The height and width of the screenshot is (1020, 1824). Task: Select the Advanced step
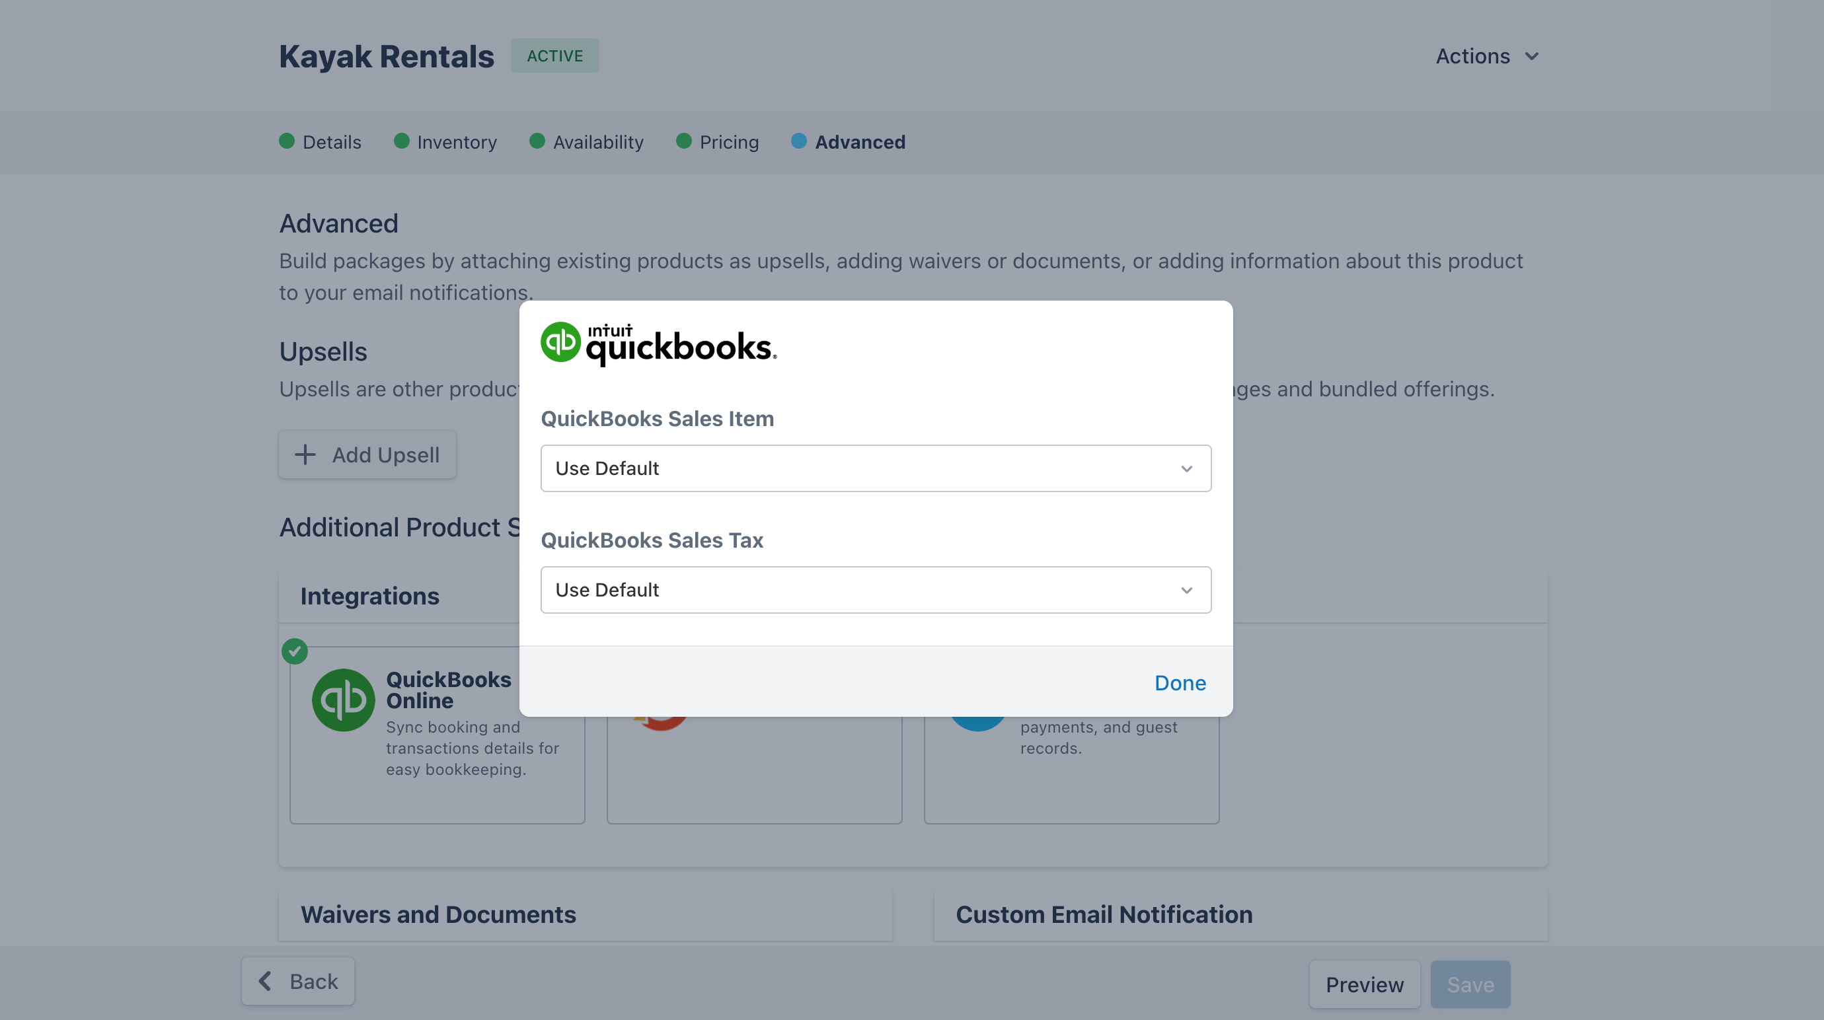tap(849, 141)
